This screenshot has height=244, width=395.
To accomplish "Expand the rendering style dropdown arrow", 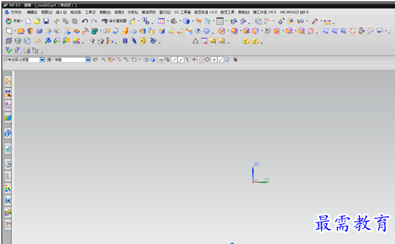I will (x=226, y=21).
